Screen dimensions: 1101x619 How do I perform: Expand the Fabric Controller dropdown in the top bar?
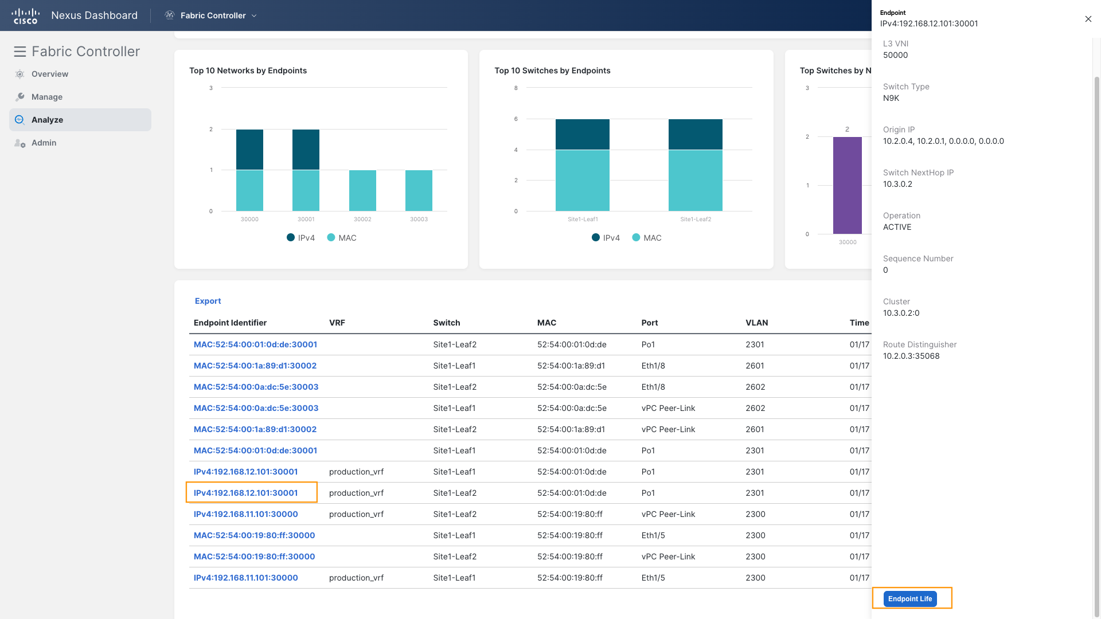click(254, 15)
